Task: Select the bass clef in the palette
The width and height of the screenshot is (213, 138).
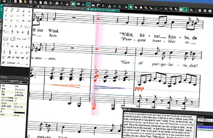Action: [x=18, y=32]
